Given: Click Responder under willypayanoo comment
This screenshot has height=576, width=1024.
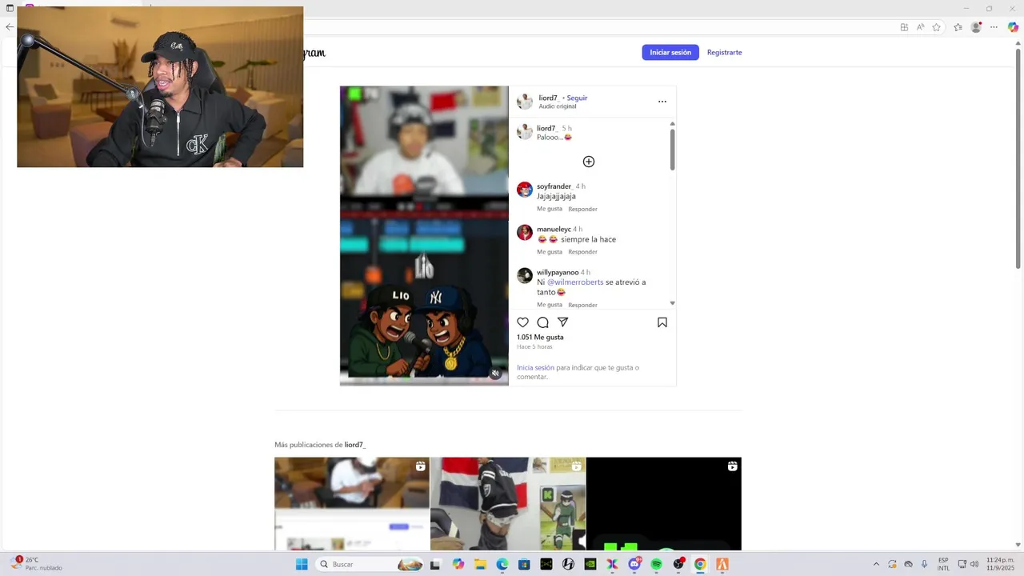Looking at the screenshot, I should point(583,305).
